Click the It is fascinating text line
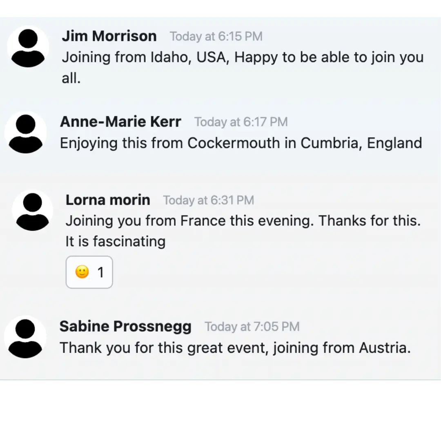This screenshot has width=441, height=441. [x=115, y=241]
